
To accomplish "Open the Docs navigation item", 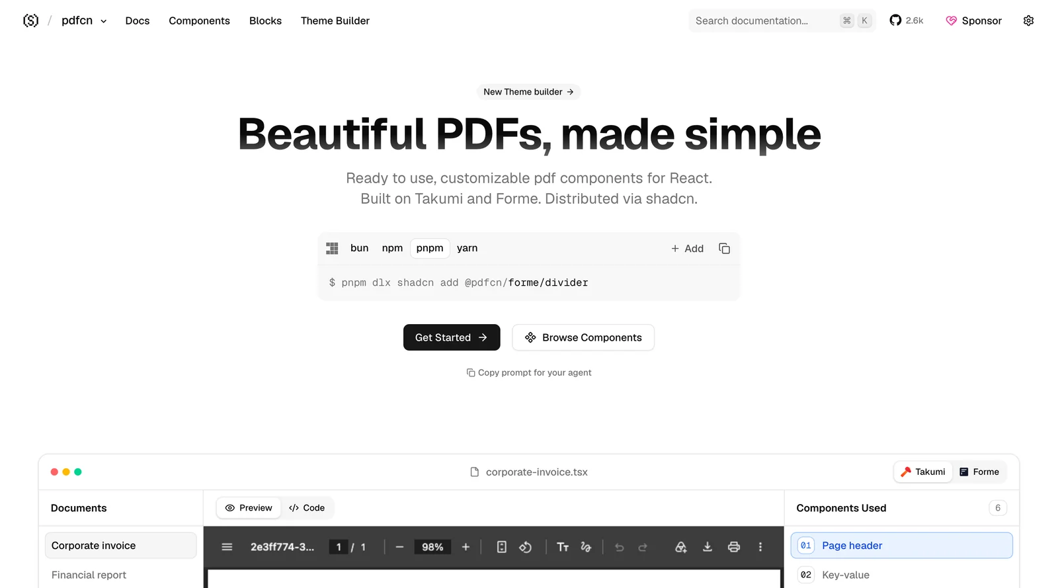I will click(x=138, y=21).
